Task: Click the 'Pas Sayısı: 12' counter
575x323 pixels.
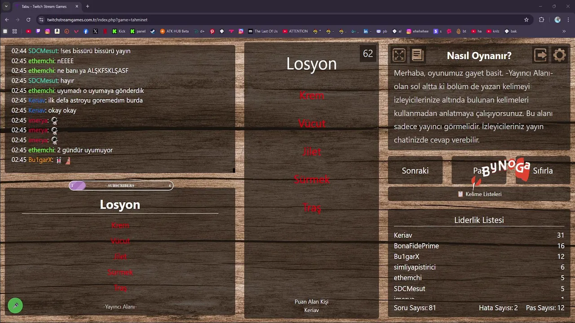Action: click(x=545, y=308)
